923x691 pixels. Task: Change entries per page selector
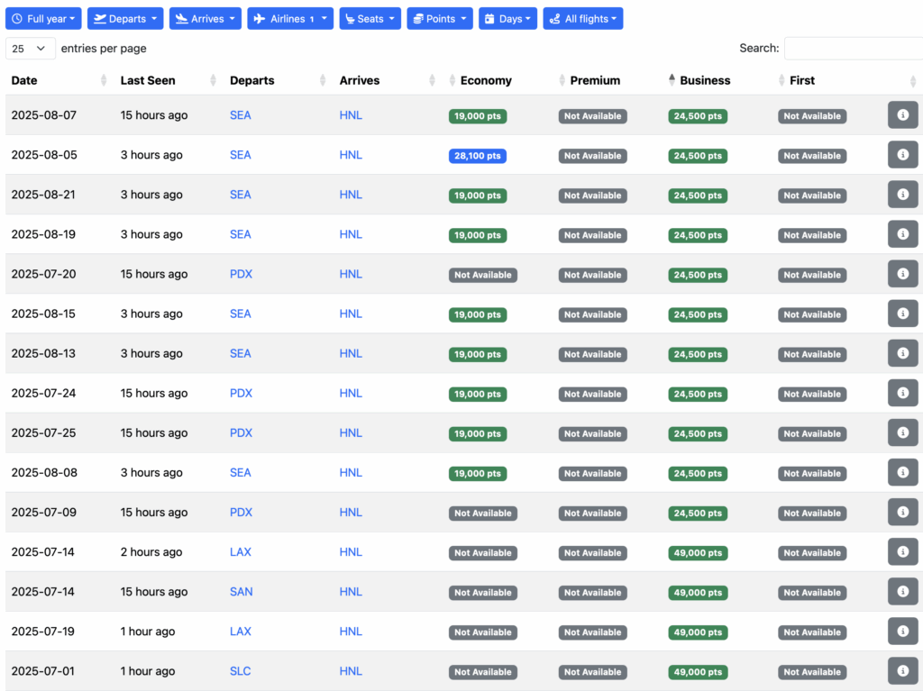[30, 49]
